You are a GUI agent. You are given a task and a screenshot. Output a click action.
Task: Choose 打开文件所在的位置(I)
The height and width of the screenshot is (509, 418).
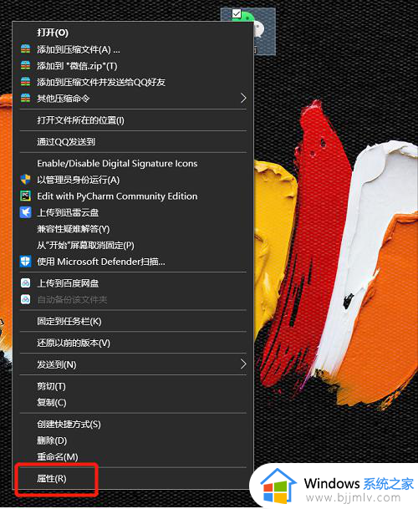coord(133,120)
